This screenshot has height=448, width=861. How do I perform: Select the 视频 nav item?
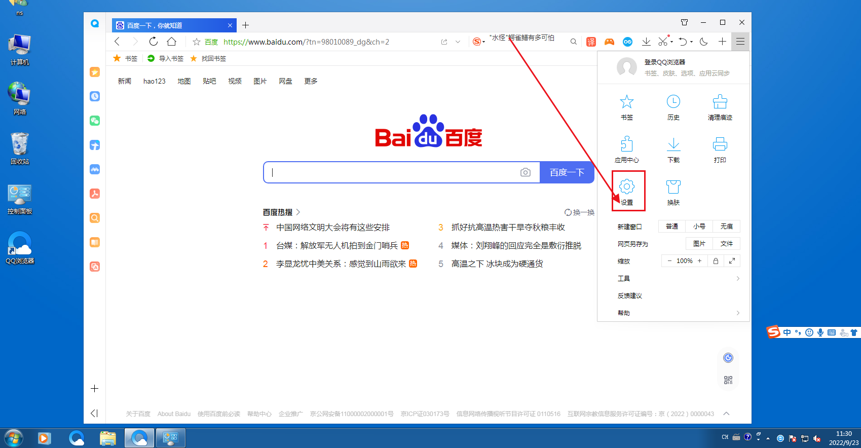pos(235,81)
